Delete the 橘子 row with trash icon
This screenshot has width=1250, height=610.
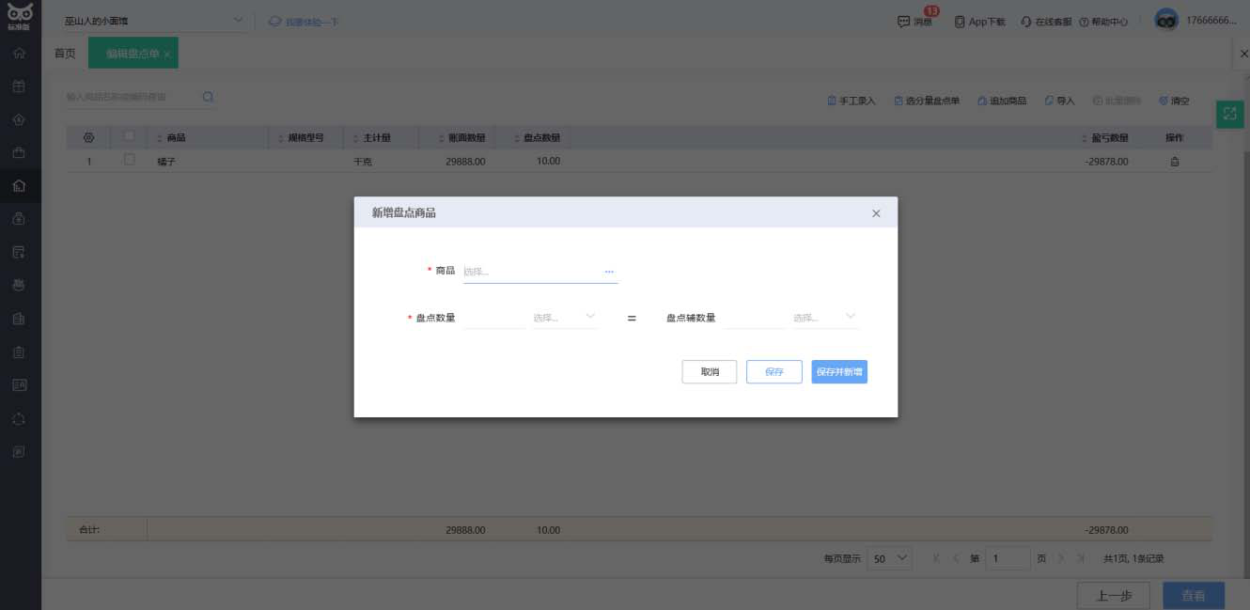(1174, 162)
